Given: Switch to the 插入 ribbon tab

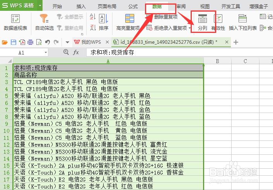Looking at the screenshot, I should [81, 7].
